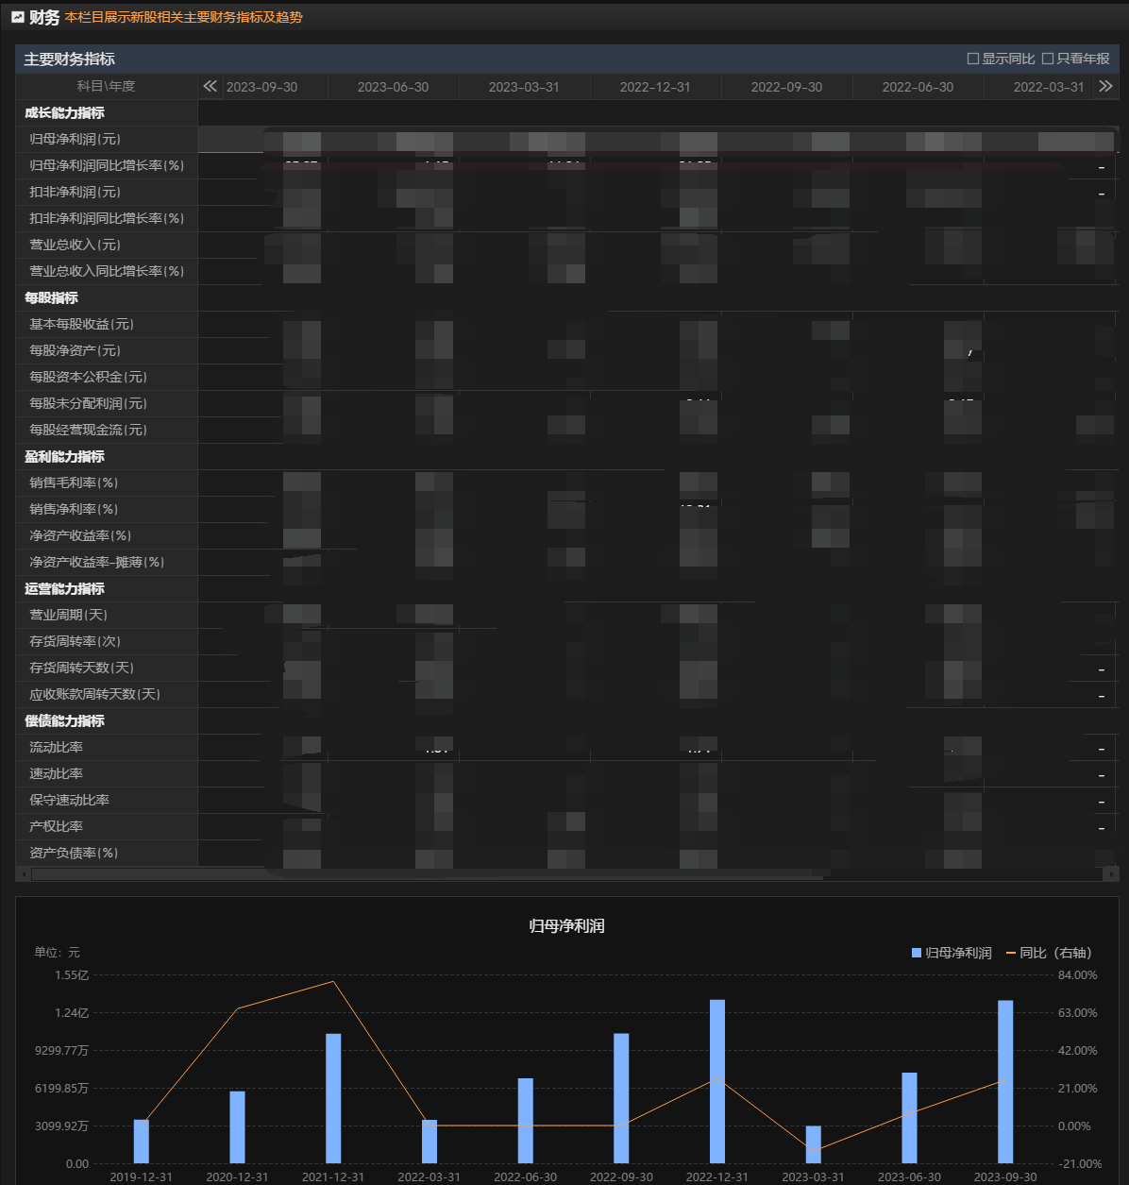Click the horizontal scrollbar's left arrow
The image size is (1129, 1185).
coord(24,874)
